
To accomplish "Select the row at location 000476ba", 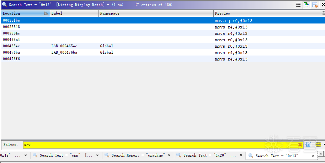I will (163, 52).
